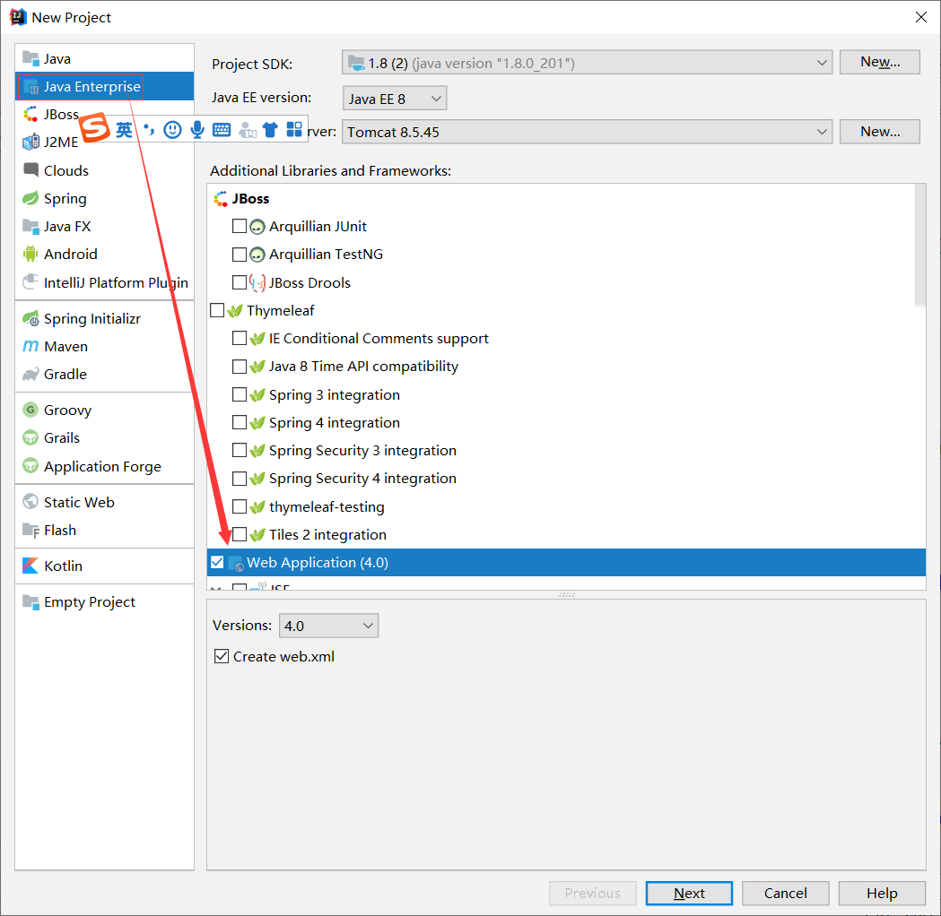Viewport: 941px width, 916px height.
Task: Select the Android robot icon
Action: pos(30,255)
